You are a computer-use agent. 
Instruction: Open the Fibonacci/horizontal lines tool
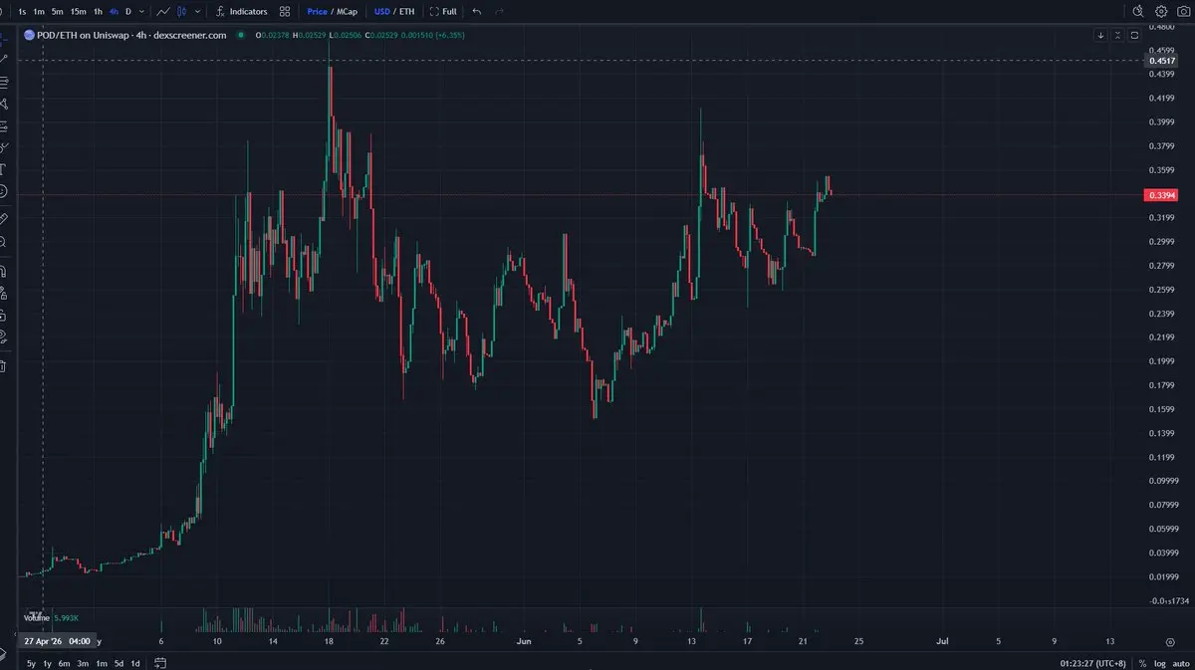[x=4, y=82]
